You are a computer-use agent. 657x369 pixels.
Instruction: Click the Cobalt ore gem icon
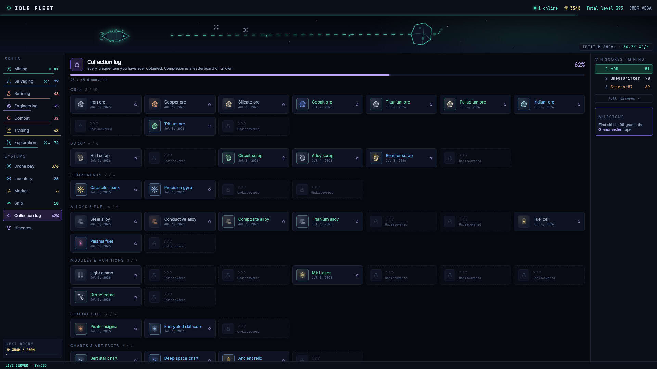[302, 104]
